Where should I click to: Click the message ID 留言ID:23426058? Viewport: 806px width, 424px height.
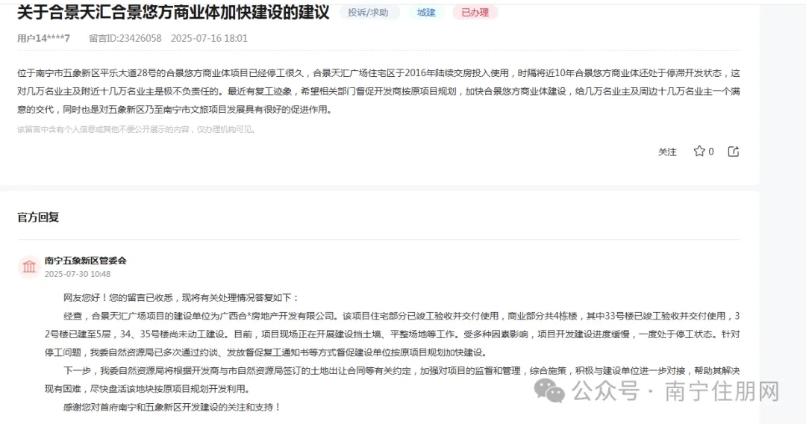(125, 38)
